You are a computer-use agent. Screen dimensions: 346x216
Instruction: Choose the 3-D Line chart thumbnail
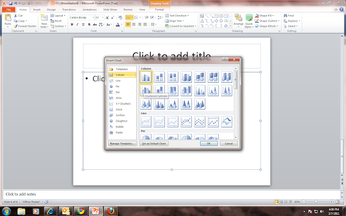227,122
